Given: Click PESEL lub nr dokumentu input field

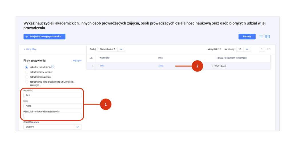Looking at the screenshot, I should click(x=53, y=116).
